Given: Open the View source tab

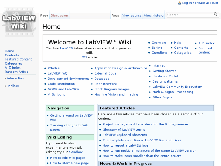Looking at the screenshot, I should [132, 16].
